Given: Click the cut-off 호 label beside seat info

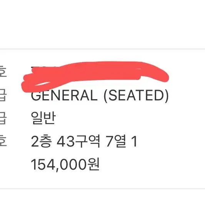Looking at the screenshot, I should (3, 141).
